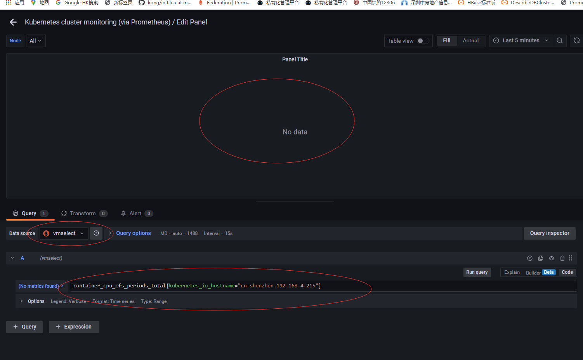Screen dimensions: 583x360
Task: Open datasource help via the question mark icon
Action: pos(96,233)
